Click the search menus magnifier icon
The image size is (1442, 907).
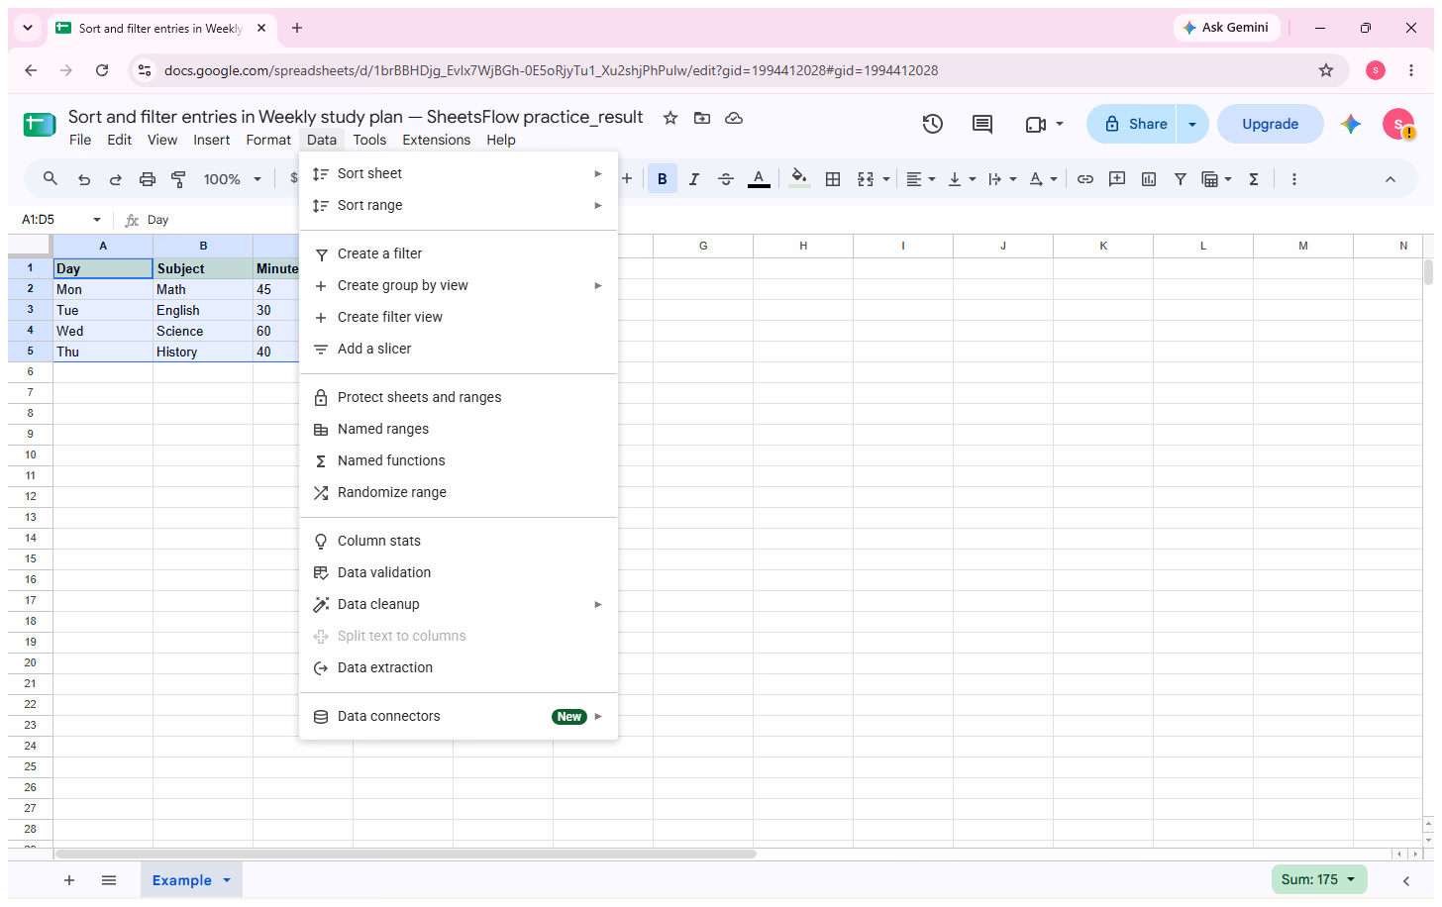[51, 179]
